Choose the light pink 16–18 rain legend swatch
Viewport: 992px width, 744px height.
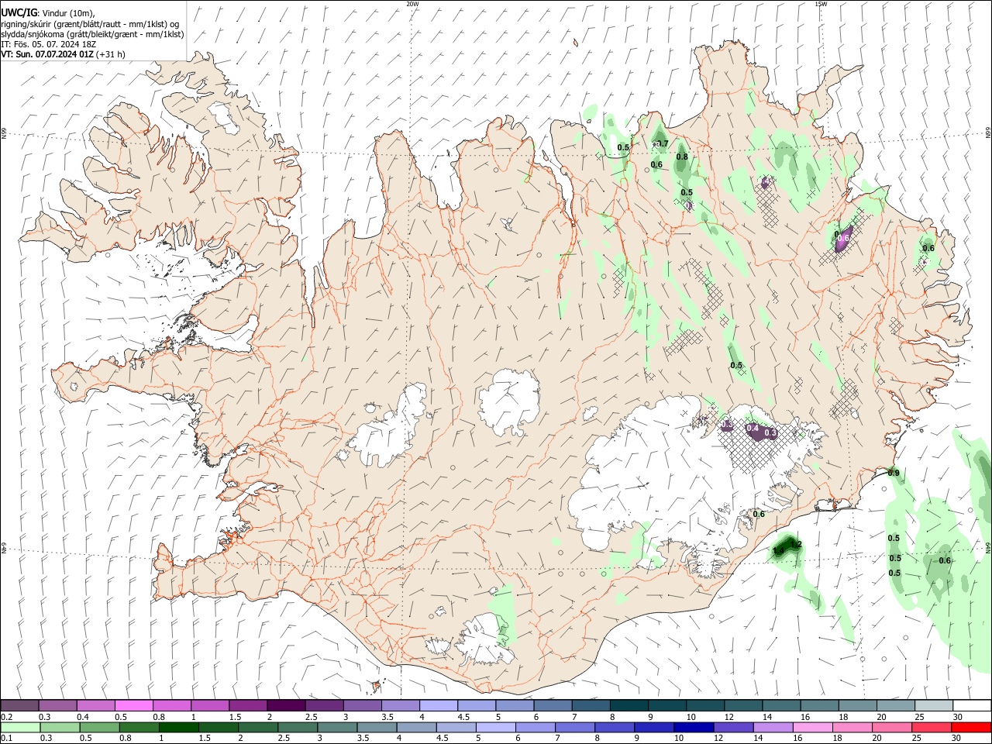pyautogui.click(x=813, y=727)
